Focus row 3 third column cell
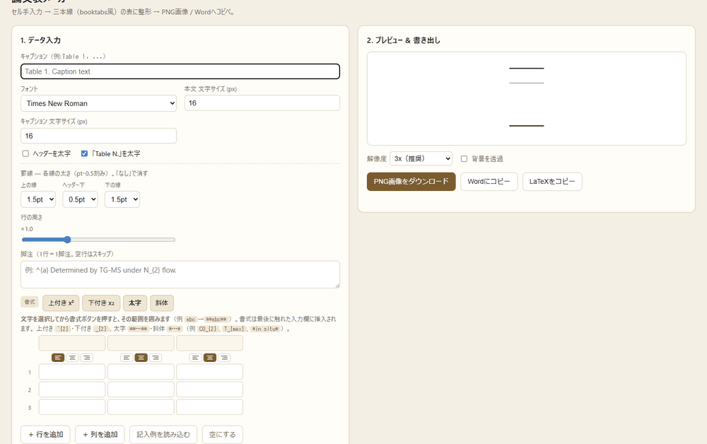 point(210,407)
